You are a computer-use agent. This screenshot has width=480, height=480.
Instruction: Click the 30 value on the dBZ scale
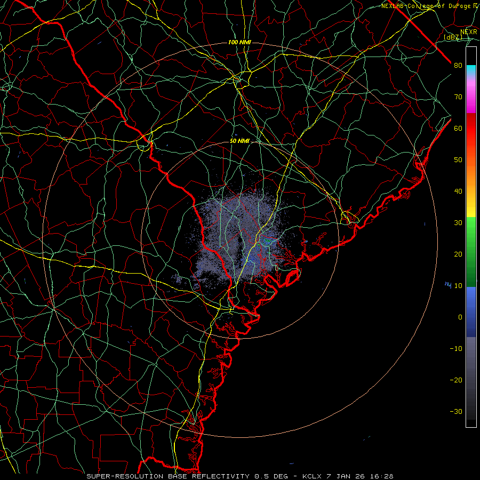point(458,222)
